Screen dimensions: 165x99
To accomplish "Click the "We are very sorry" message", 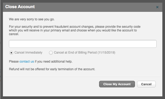I will 32,19.
